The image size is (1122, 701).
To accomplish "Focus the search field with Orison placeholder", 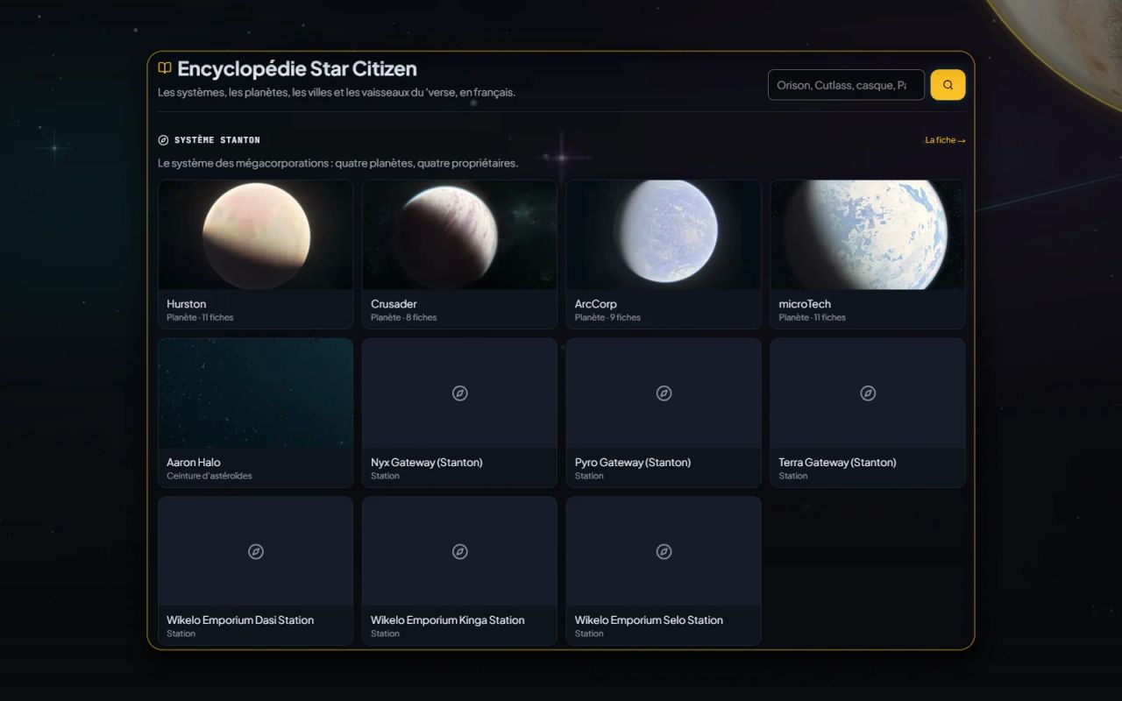I will pyautogui.click(x=846, y=85).
